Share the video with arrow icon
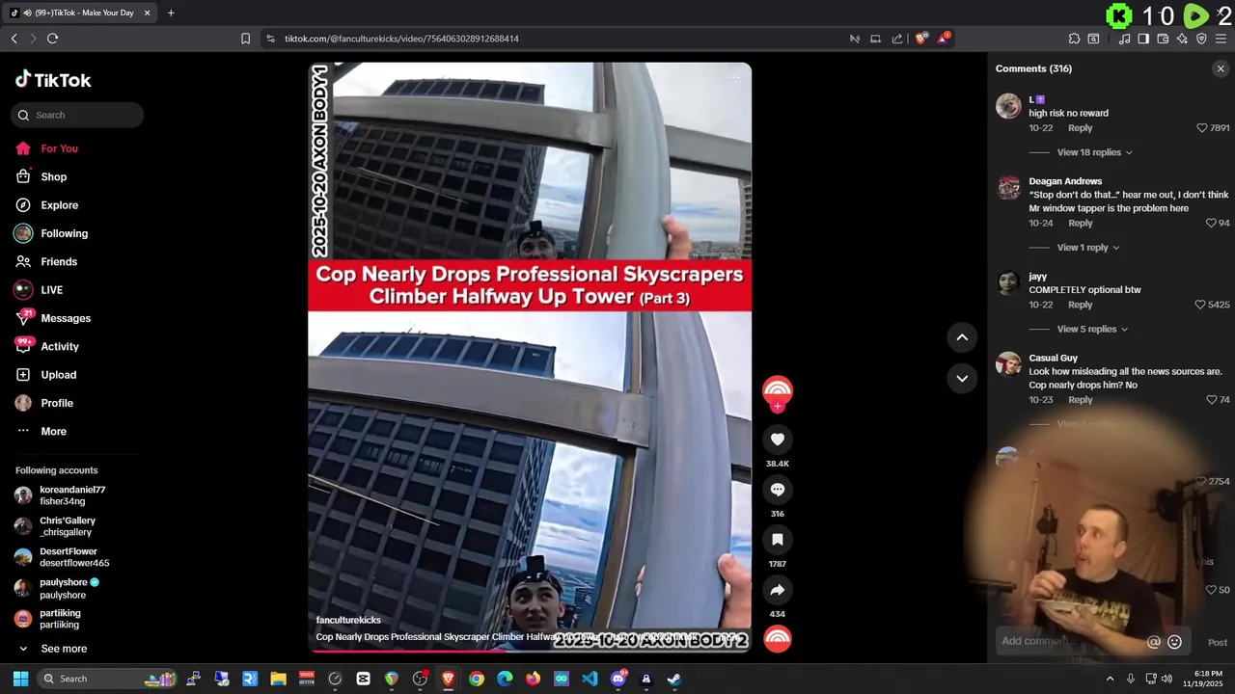The width and height of the screenshot is (1235, 694). [x=777, y=590]
